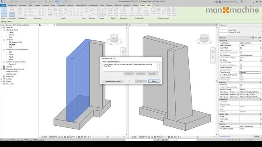Click the Attach Top/Base icon
This screenshot has width=262, height=147.
click(x=139, y=12)
